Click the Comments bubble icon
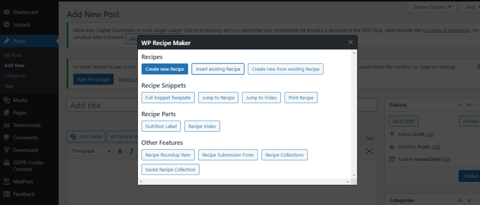480x205 pixels. coord(7,137)
